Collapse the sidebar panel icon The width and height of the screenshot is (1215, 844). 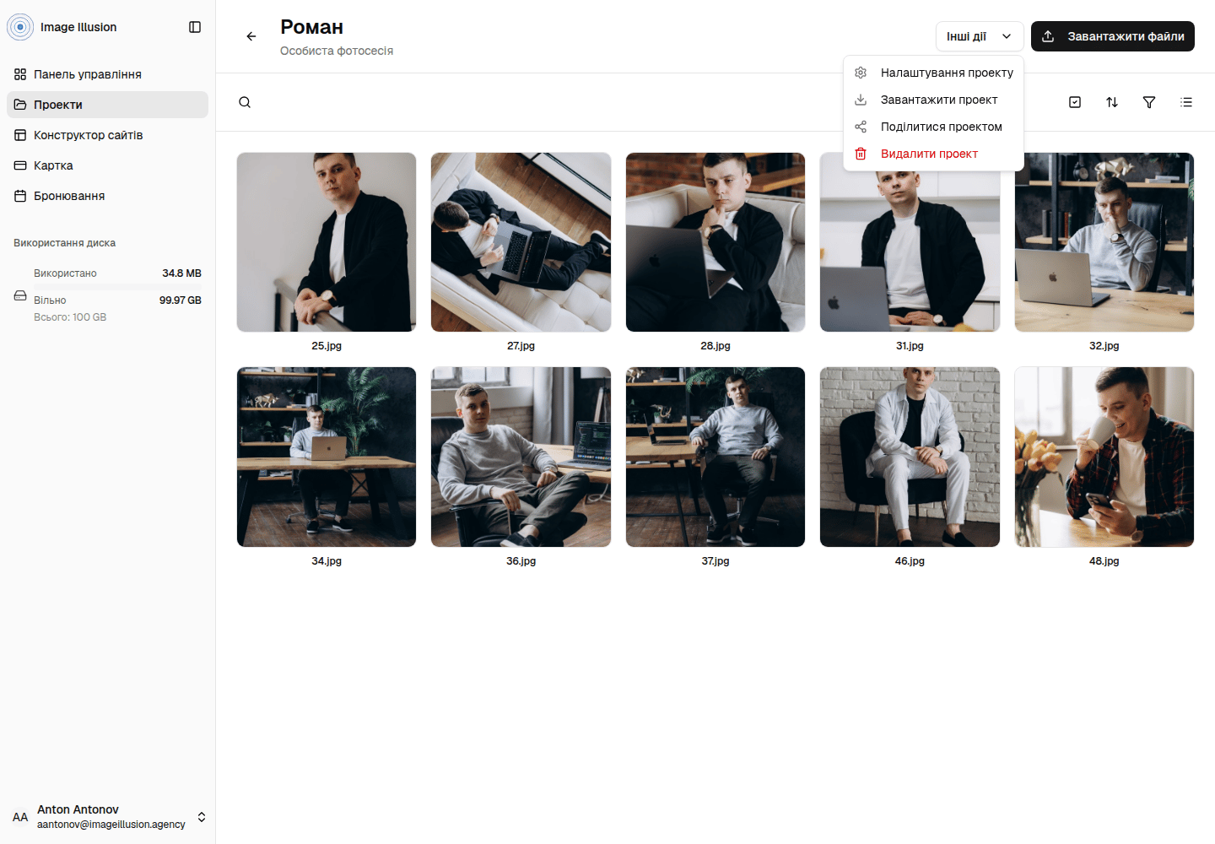pos(195,27)
